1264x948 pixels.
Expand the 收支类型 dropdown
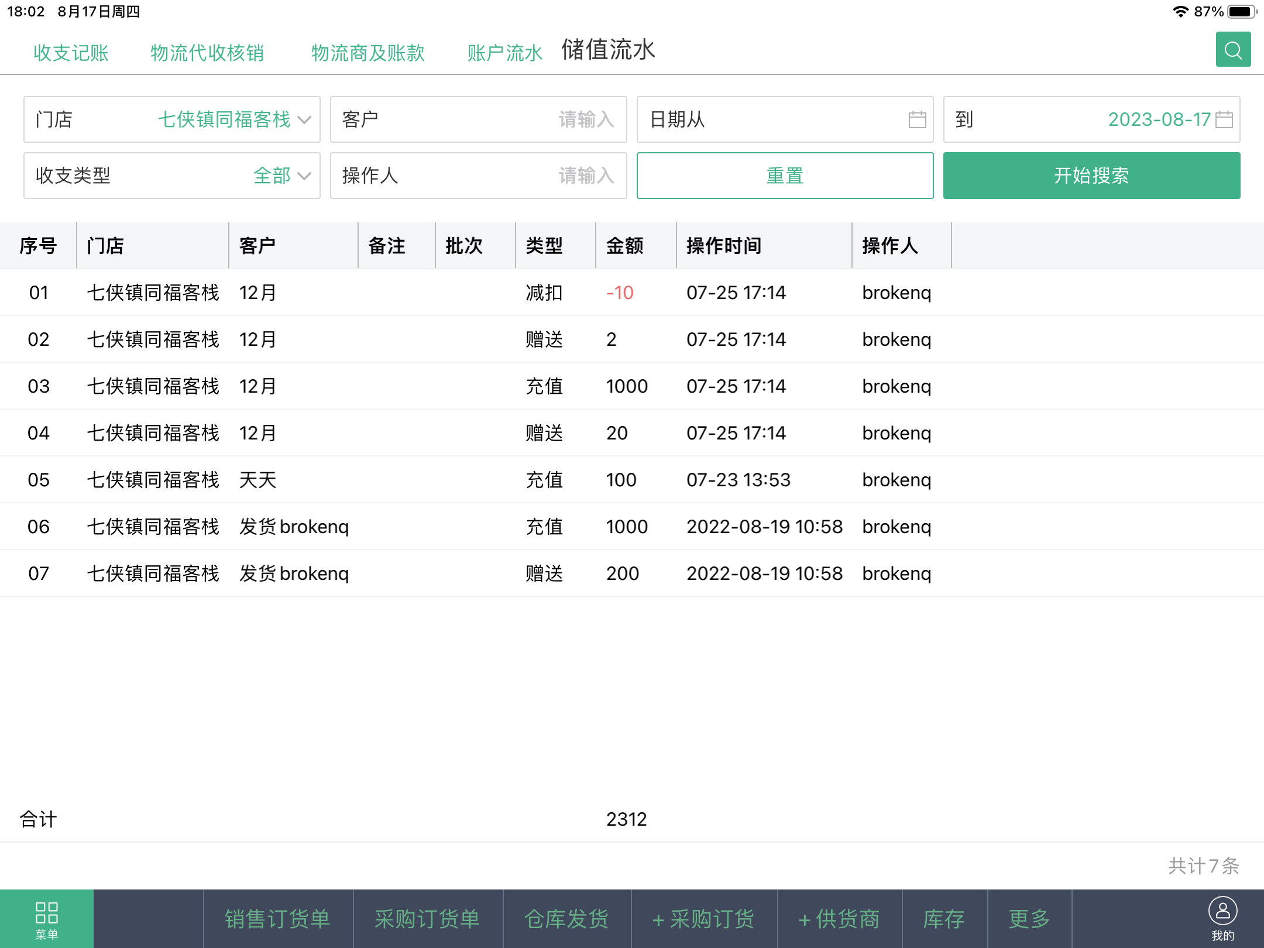point(172,176)
